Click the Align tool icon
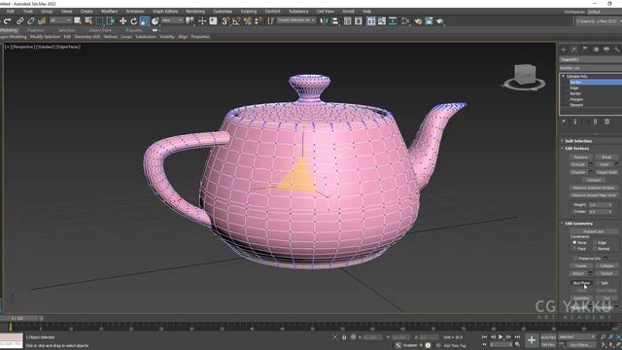The width and height of the screenshot is (622, 350). [335, 21]
